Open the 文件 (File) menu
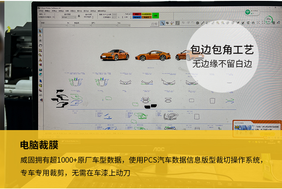The image size is (282, 189). click(41, 11)
